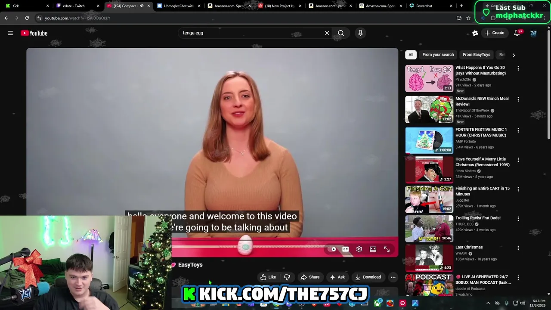Open the Frank Sinatra 3:27 video thumbnail
Screen dimensions: 551x310
(429, 170)
